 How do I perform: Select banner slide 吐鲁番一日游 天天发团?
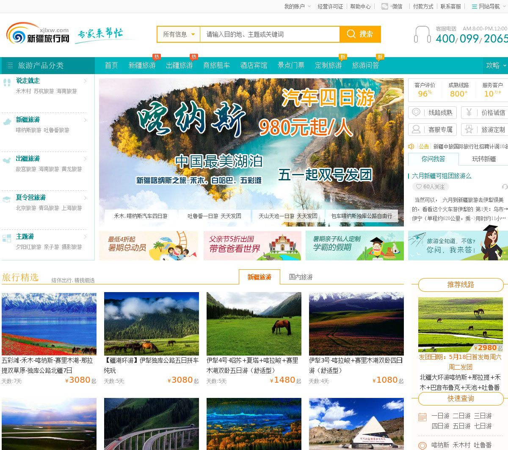coord(214,216)
